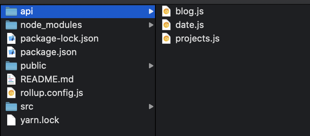The width and height of the screenshot is (310, 136).
Task: Select the node_modules folder icon
Action: 11,25
